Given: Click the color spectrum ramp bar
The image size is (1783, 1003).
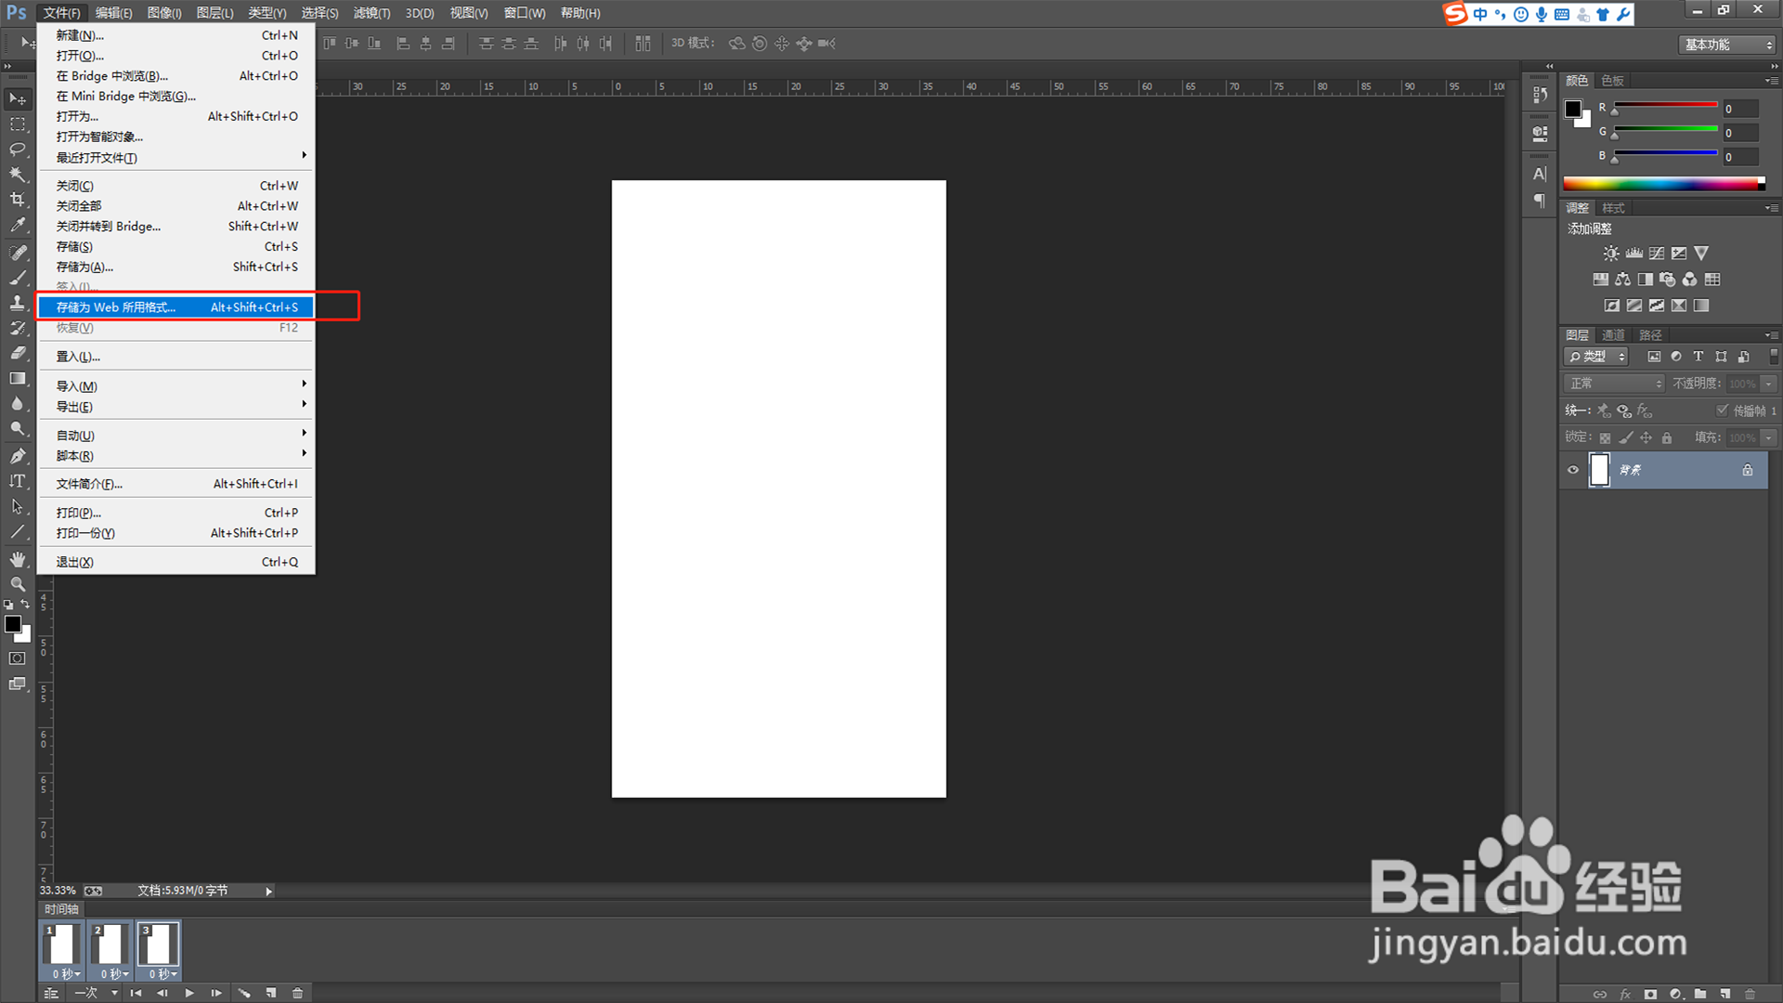Looking at the screenshot, I should 1661,184.
